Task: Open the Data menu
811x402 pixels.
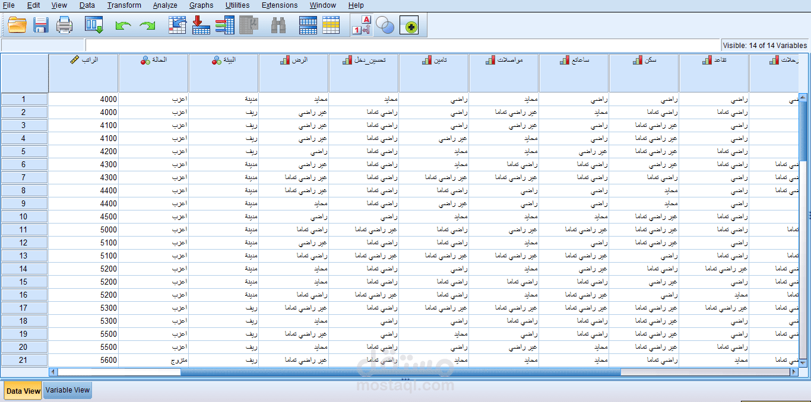Action: (87, 5)
